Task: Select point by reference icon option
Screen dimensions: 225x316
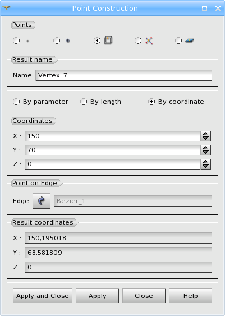Action: tap(57, 40)
